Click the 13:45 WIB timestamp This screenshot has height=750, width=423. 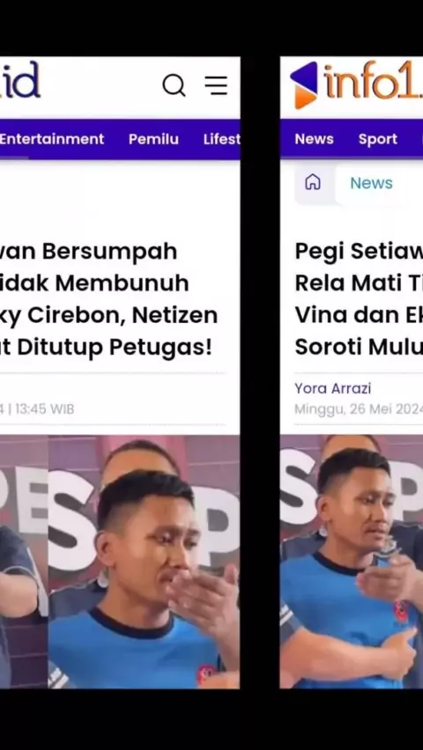click(x=45, y=409)
